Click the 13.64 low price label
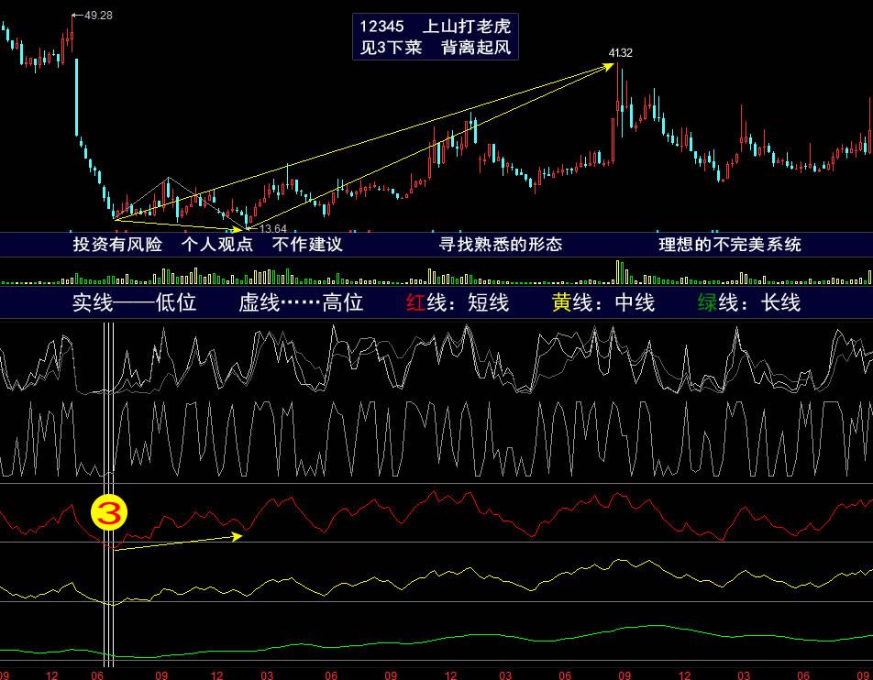Image resolution: width=873 pixels, height=680 pixels. click(x=273, y=229)
